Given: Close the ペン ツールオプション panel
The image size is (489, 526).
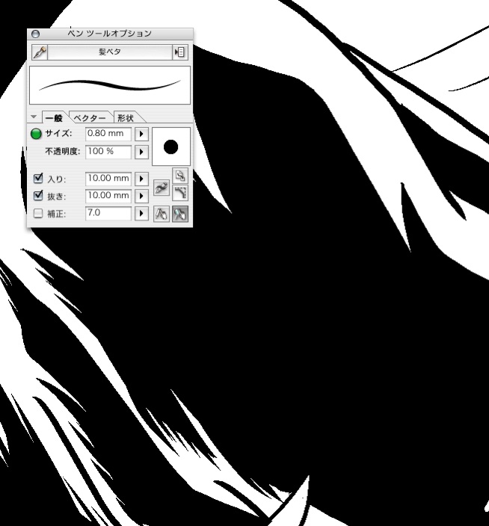Looking at the screenshot, I should coord(35,34).
